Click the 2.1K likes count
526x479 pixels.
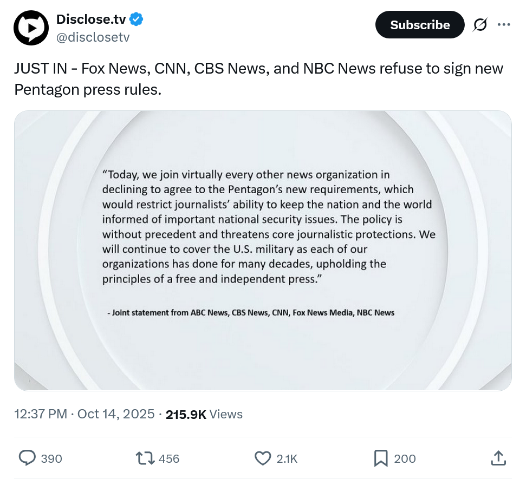point(287,458)
